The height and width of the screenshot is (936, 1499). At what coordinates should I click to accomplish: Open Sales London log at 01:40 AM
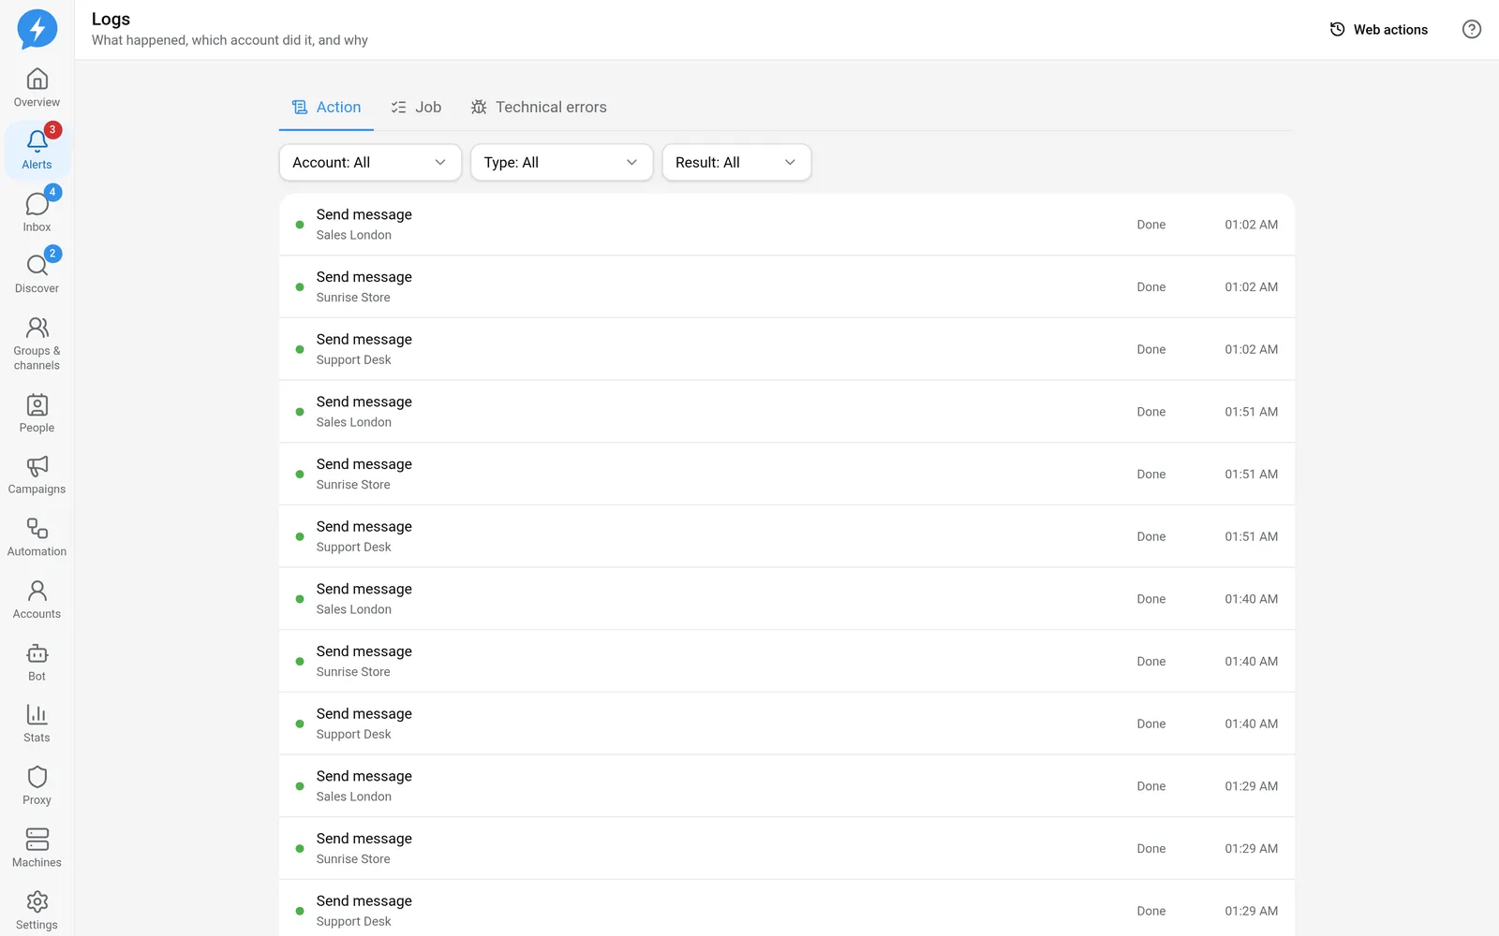[x=787, y=599]
